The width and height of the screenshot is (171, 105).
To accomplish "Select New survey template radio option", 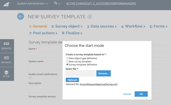I will [x=67, y=61].
